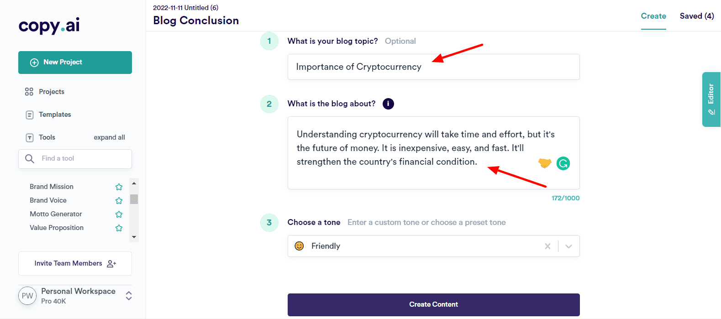Image resolution: width=721 pixels, height=319 pixels.
Task: Click expand all in Tools section
Action: tap(109, 137)
